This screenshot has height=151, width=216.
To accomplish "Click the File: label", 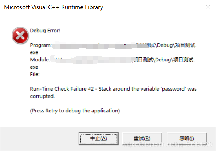I will tap(35, 75).
